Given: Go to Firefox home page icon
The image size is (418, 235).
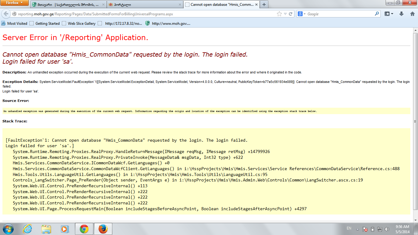Looking at the screenshot, I should (412, 14).
